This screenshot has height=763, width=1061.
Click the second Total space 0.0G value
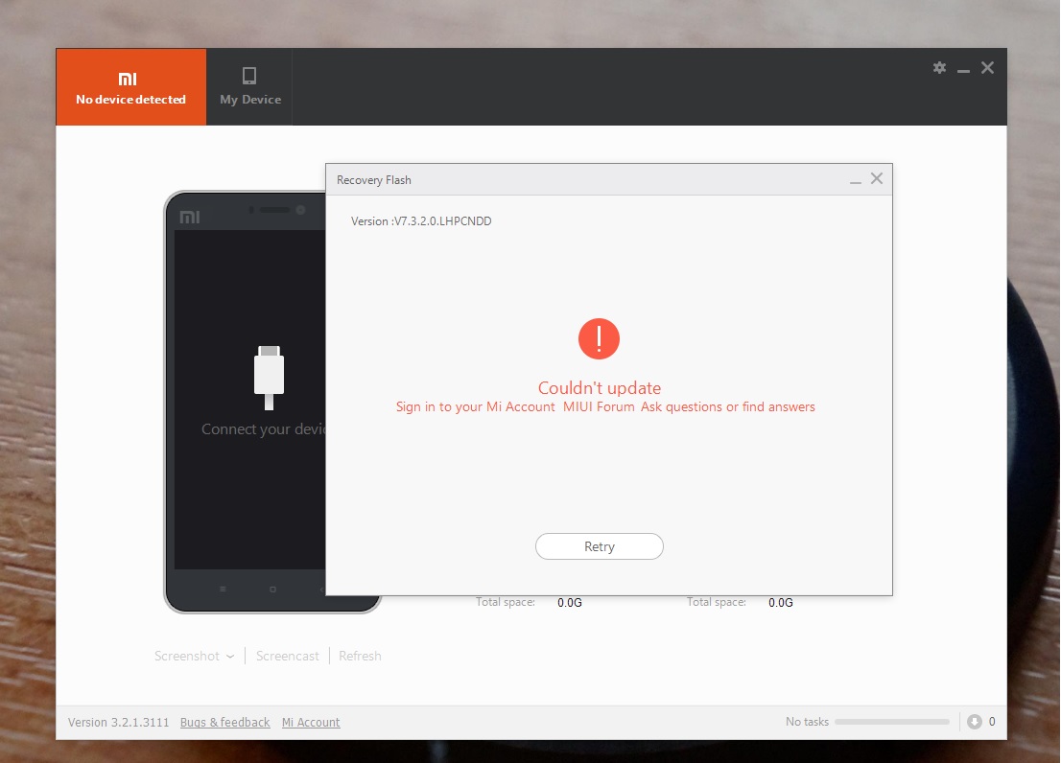point(780,602)
